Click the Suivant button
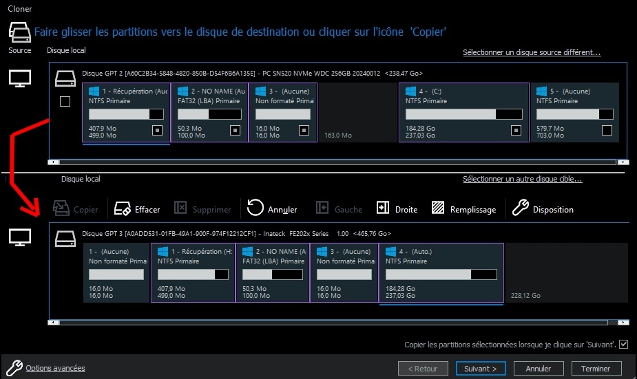Viewport: 637px width, 379px height. tap(481, 369)
